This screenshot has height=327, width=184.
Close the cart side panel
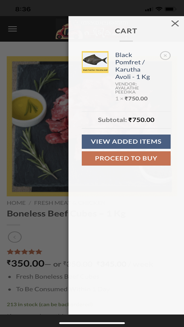175,24
